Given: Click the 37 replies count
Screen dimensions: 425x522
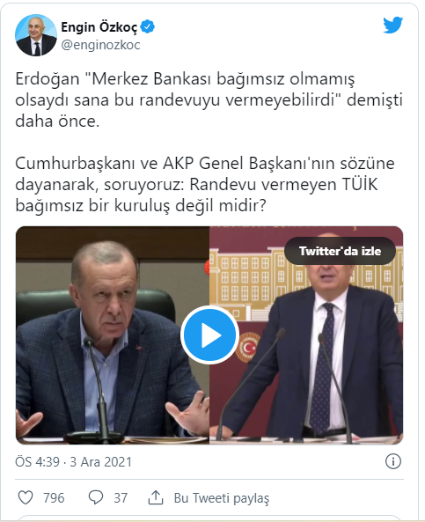Looking at the screenshot, I should (121, 498).
